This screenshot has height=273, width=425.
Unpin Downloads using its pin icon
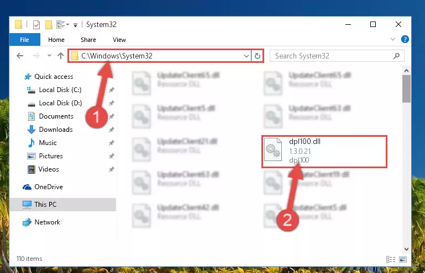[x=112, y=130]
